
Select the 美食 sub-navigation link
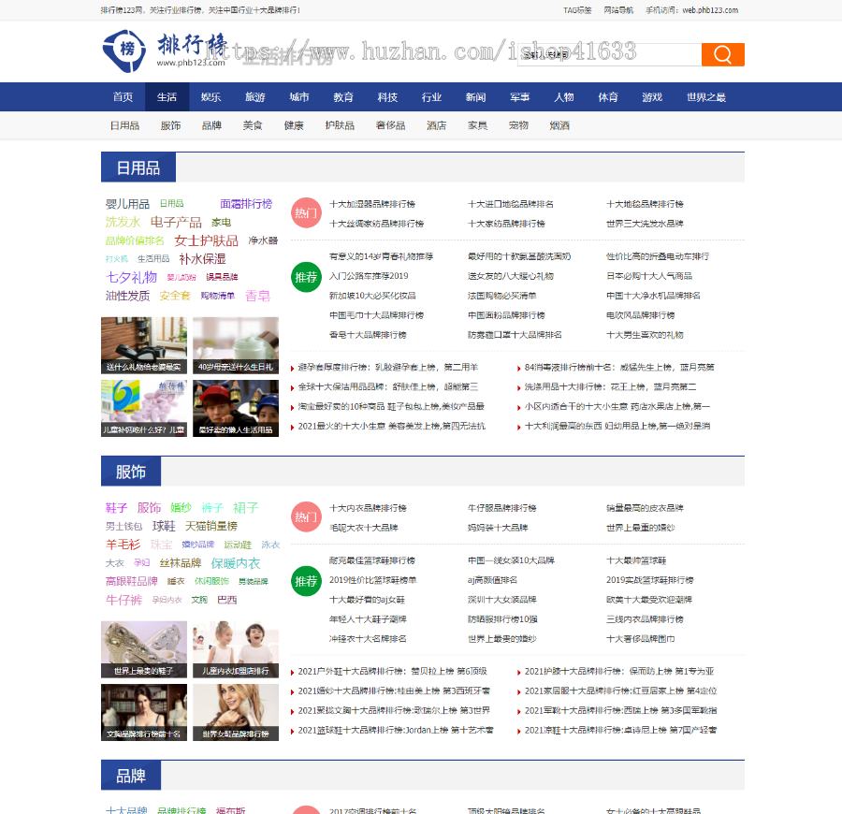253,125
